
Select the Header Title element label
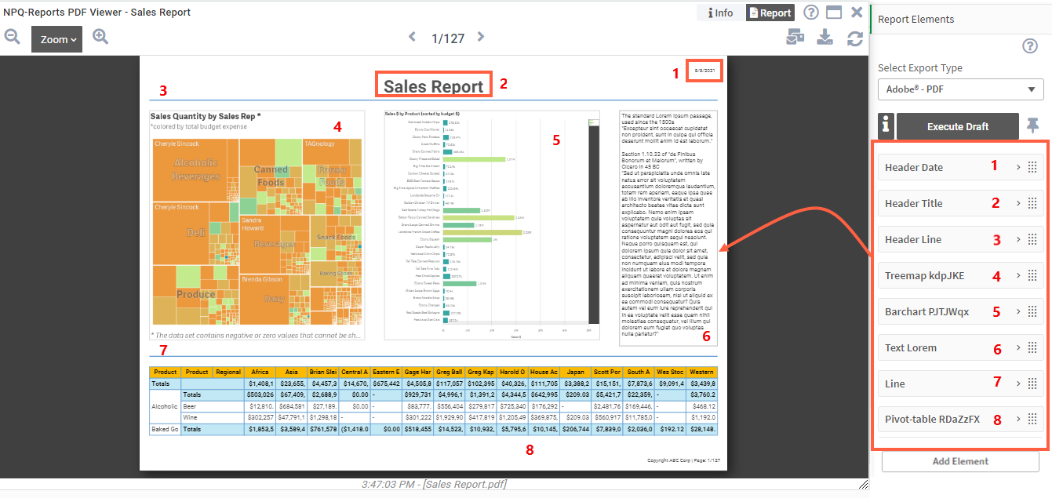coord(913,203)
